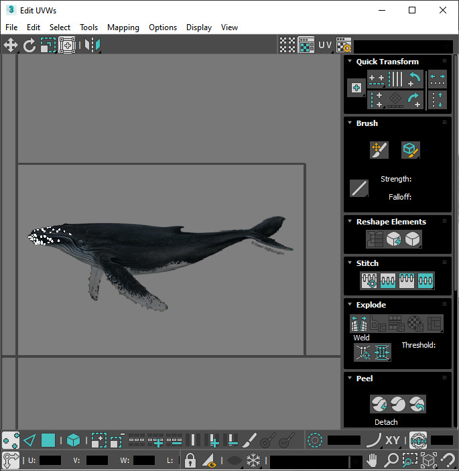
Task: Toggle the Show Active Map in Dialog icon
Action: pos(306,46)
